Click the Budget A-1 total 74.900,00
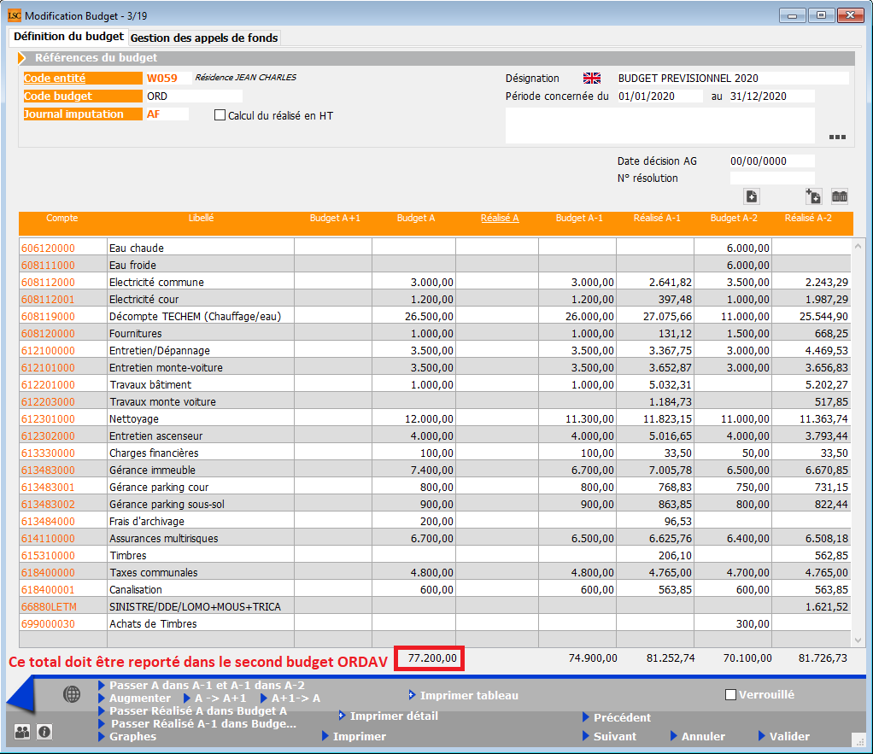873x754 pixels. tap(593, 658)
